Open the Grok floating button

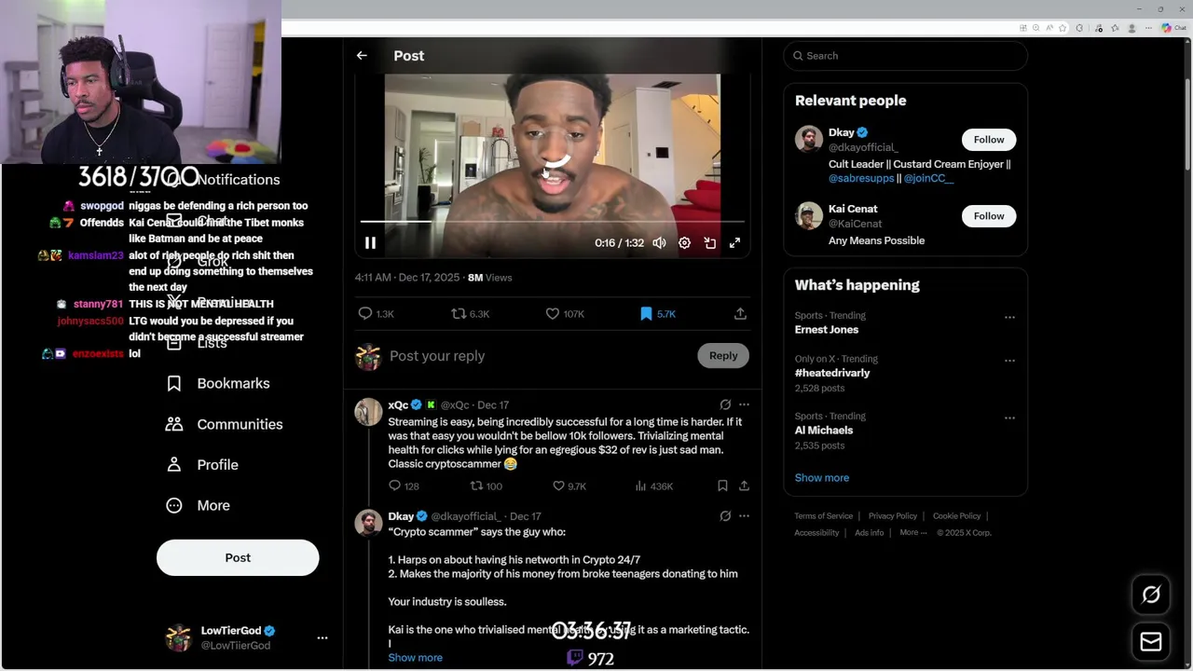[x=1151, y=595]
